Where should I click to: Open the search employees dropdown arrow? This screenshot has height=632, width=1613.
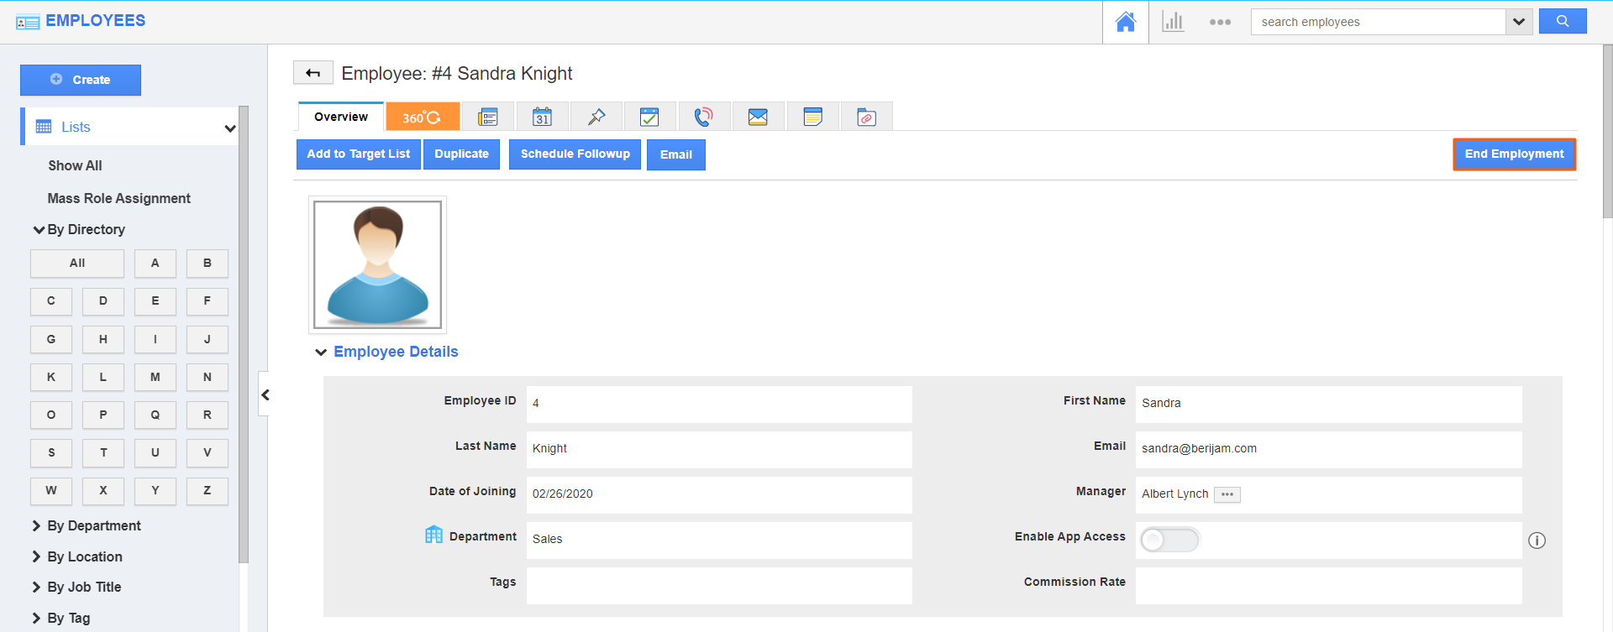click(1519, 22)
